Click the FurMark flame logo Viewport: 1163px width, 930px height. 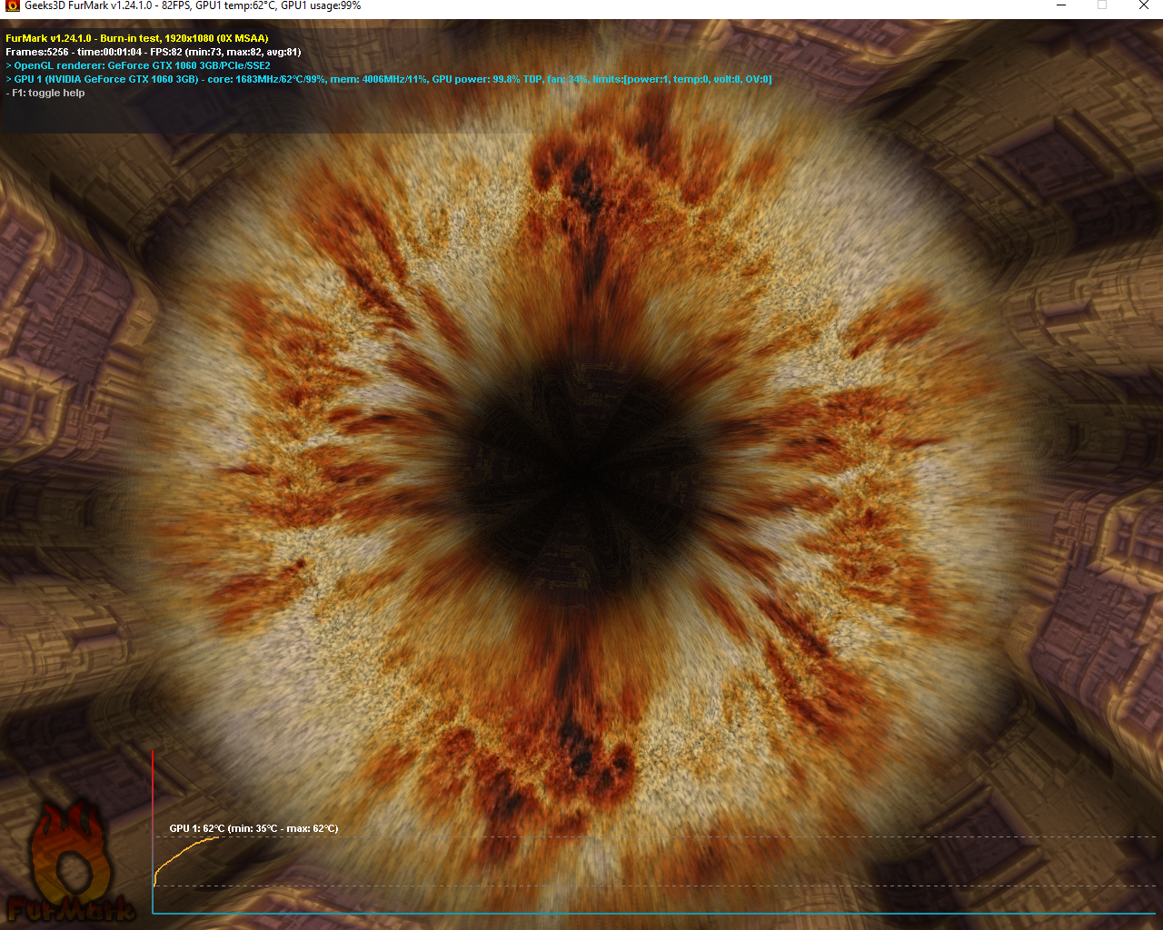[x=70, y=862]
